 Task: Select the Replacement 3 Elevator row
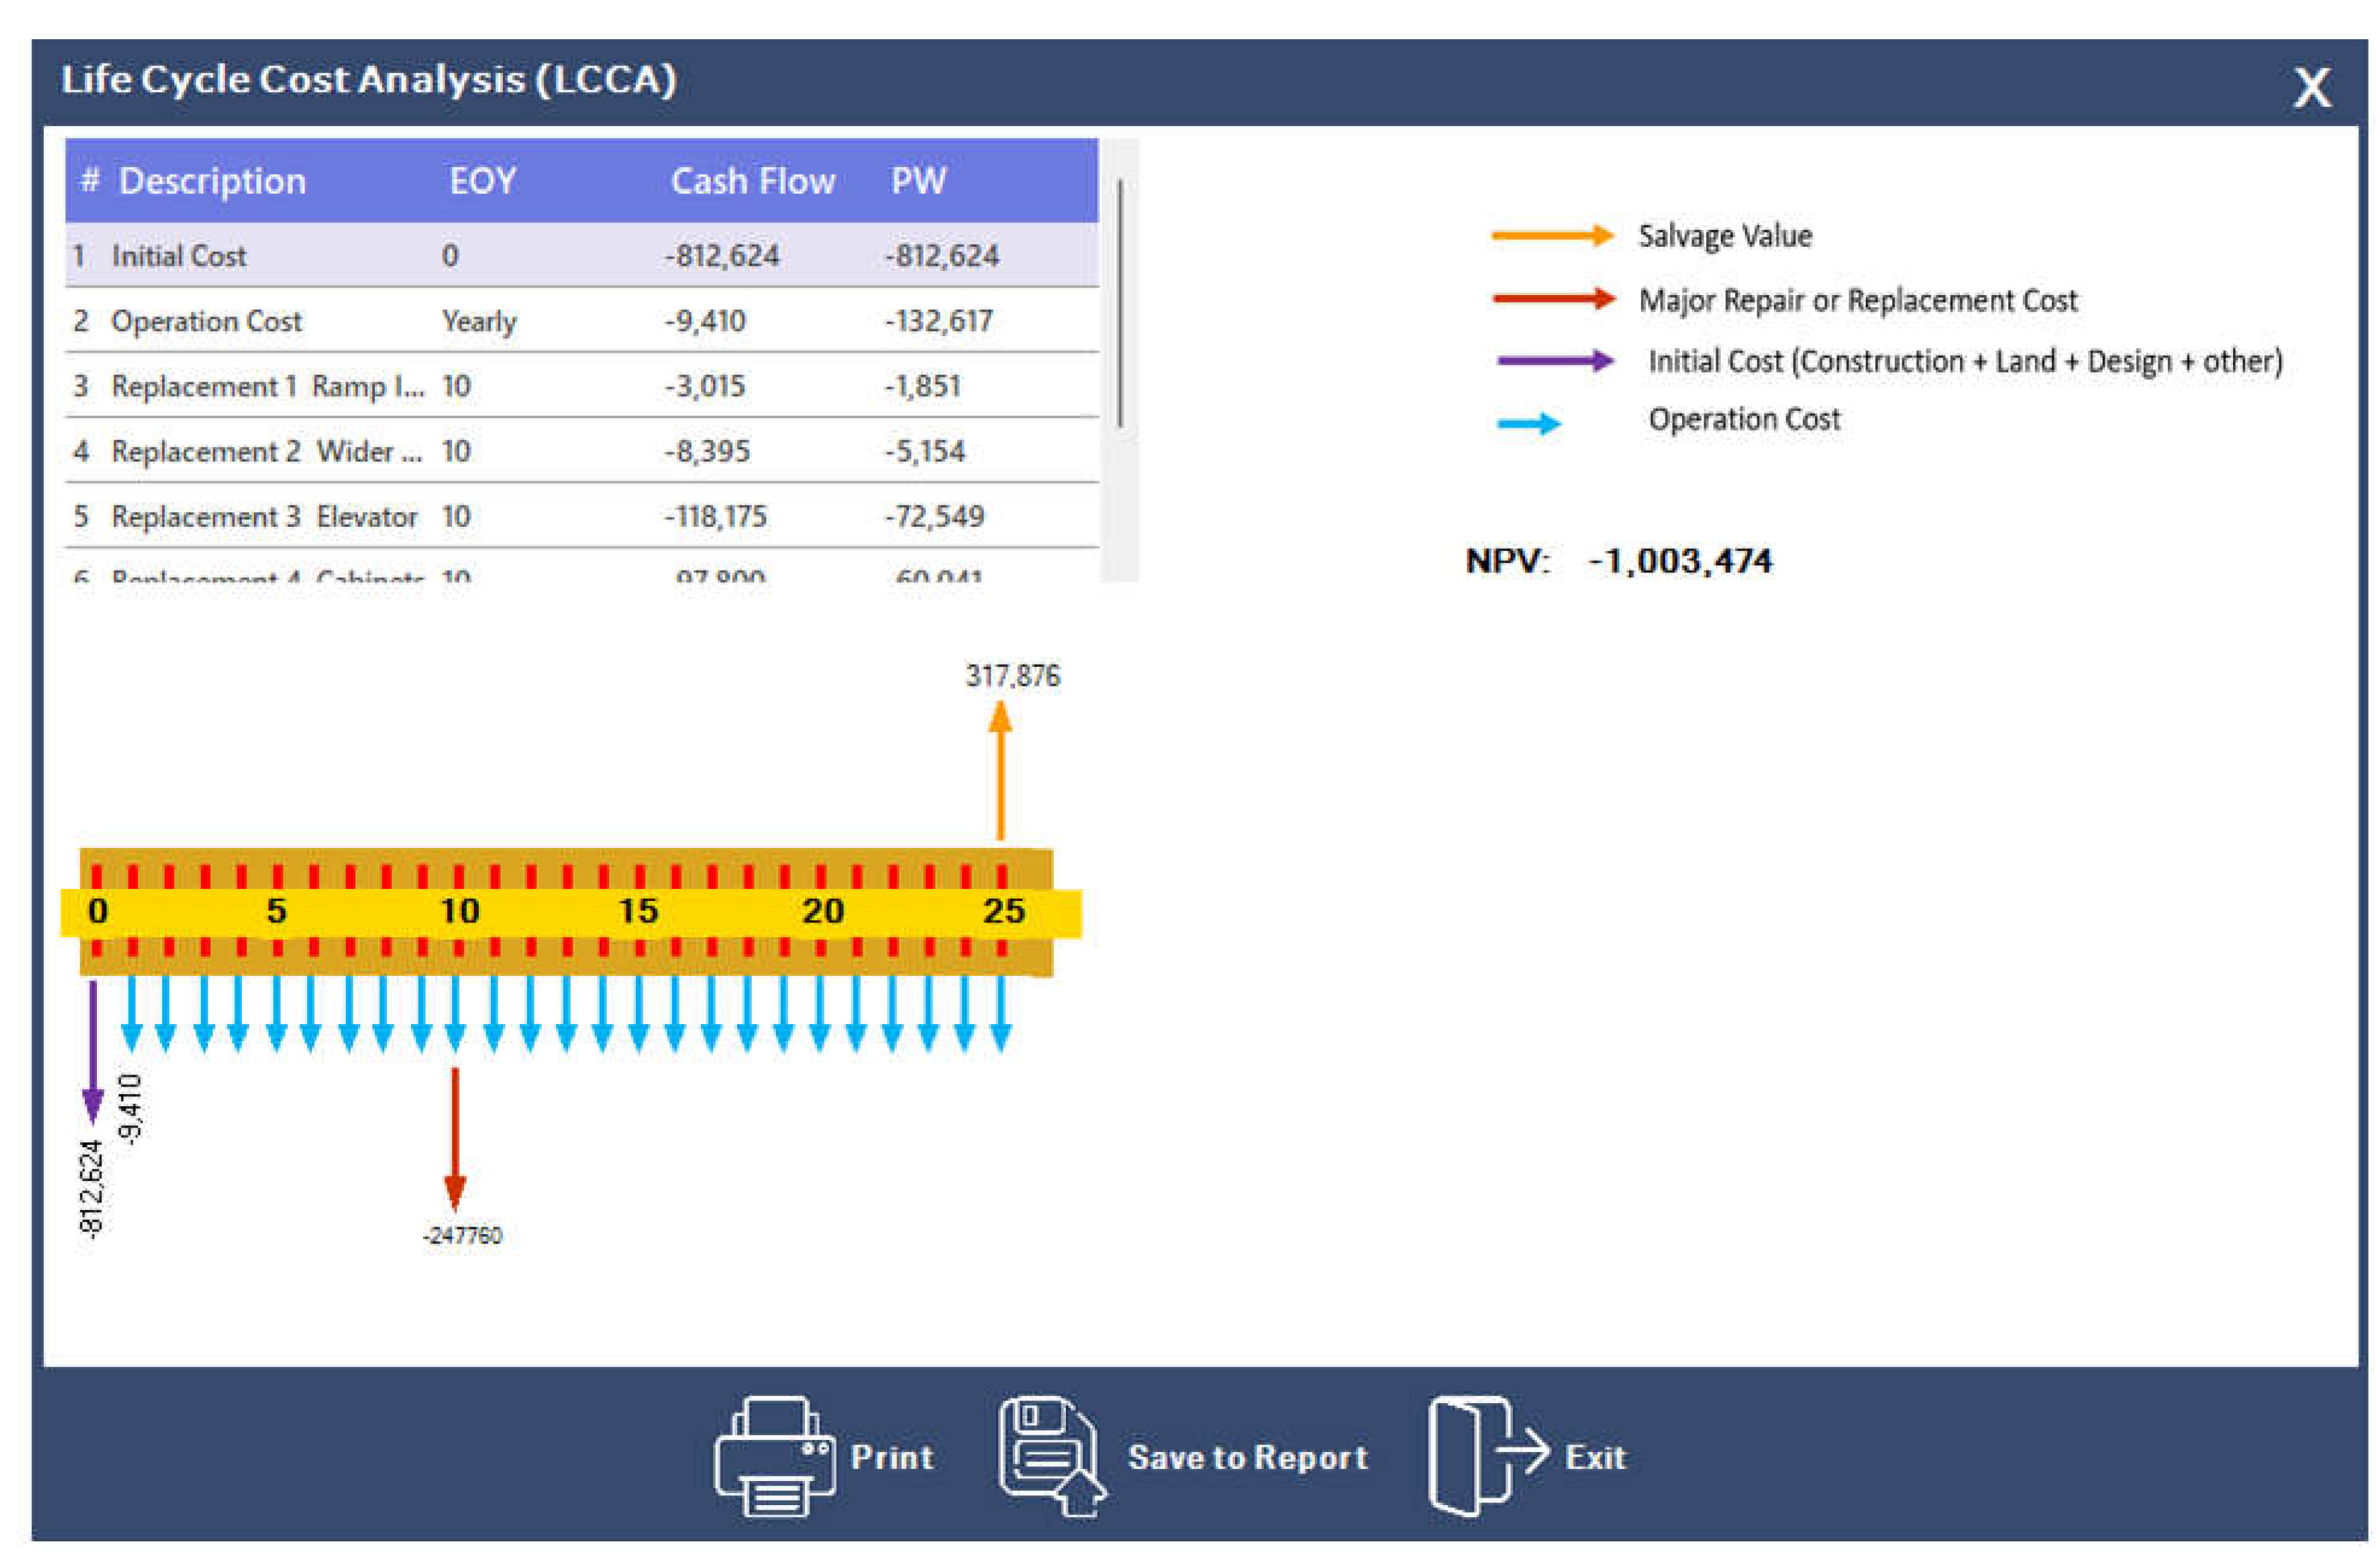pos(400,517)
